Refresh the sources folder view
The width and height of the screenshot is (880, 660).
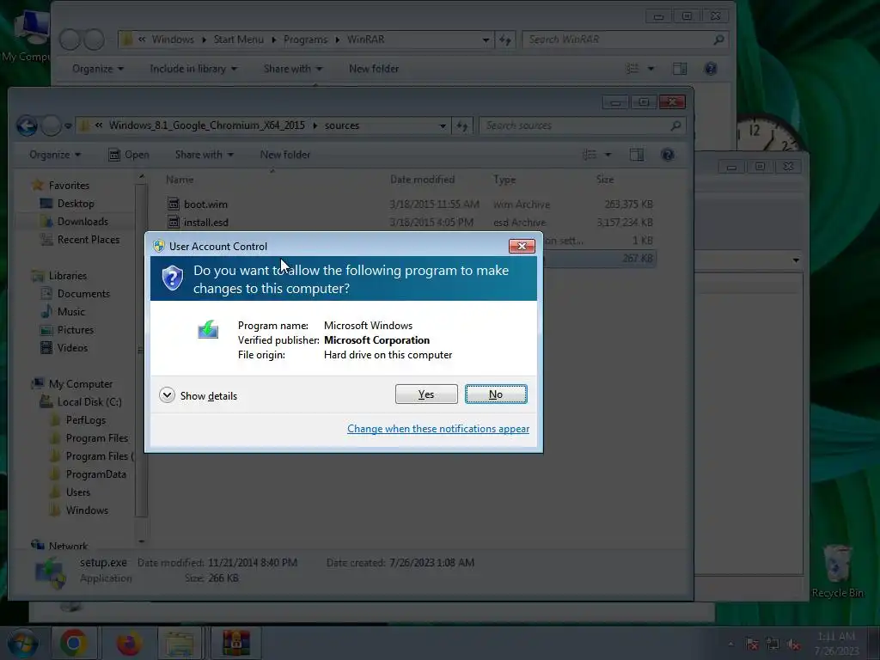tap(461, 125)
